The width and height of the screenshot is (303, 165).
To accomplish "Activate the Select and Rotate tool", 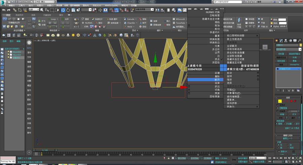I will (68, 10).
